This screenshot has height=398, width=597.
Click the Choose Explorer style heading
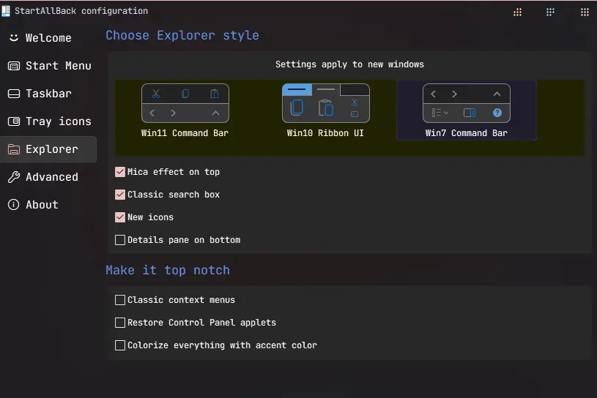click(182, 35)
